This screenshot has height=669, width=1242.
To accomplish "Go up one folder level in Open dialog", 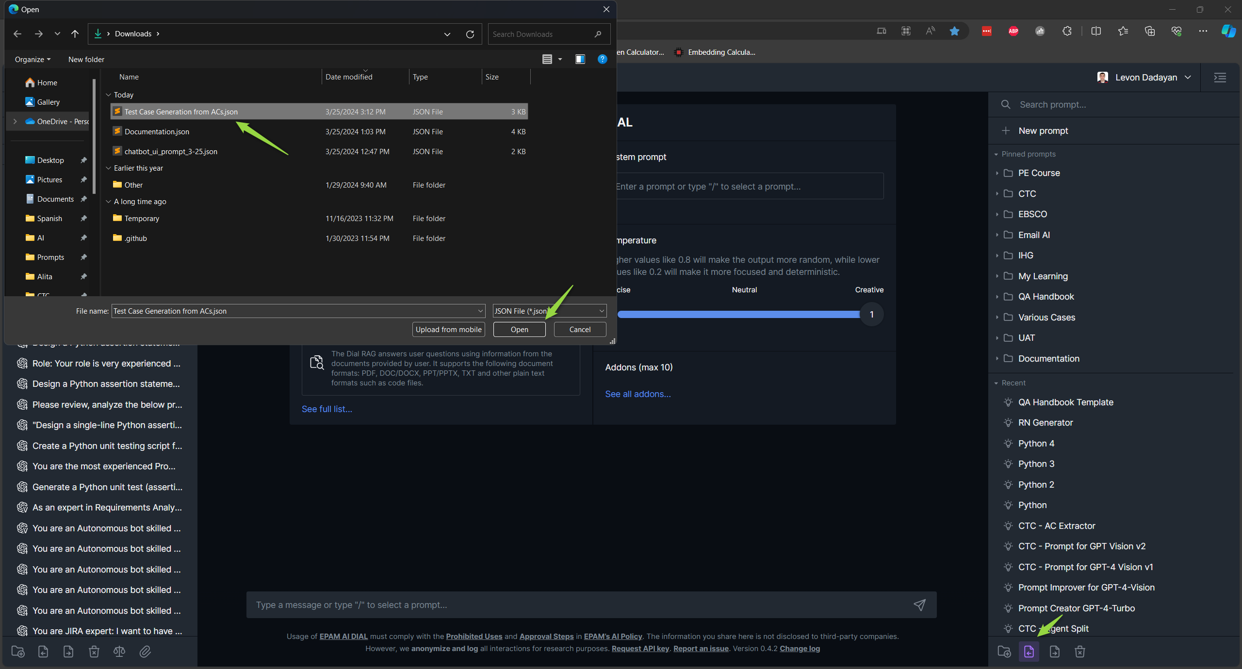I will [75, 34].
